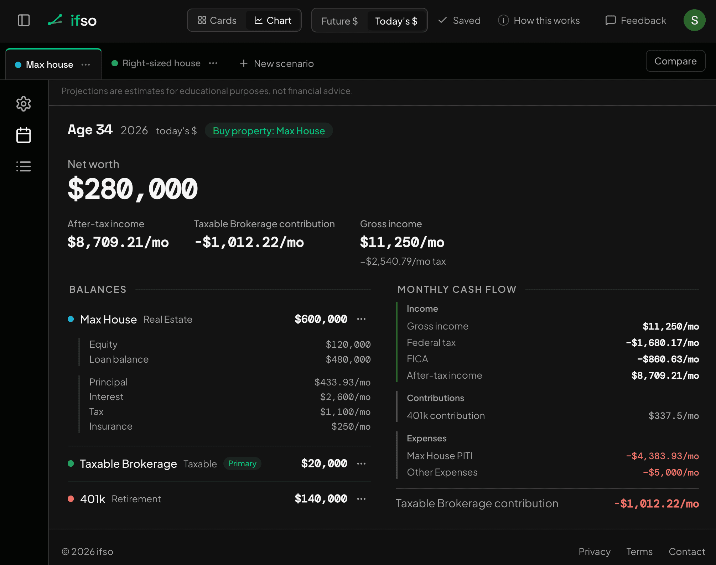Click the Saved status indicator
This screenshot has width=716, height=565.
[460, 20]
